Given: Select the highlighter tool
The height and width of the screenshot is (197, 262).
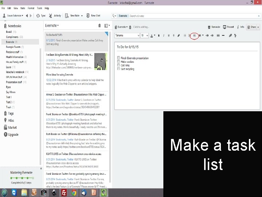Looking at the screenshot, I should 179,35.
